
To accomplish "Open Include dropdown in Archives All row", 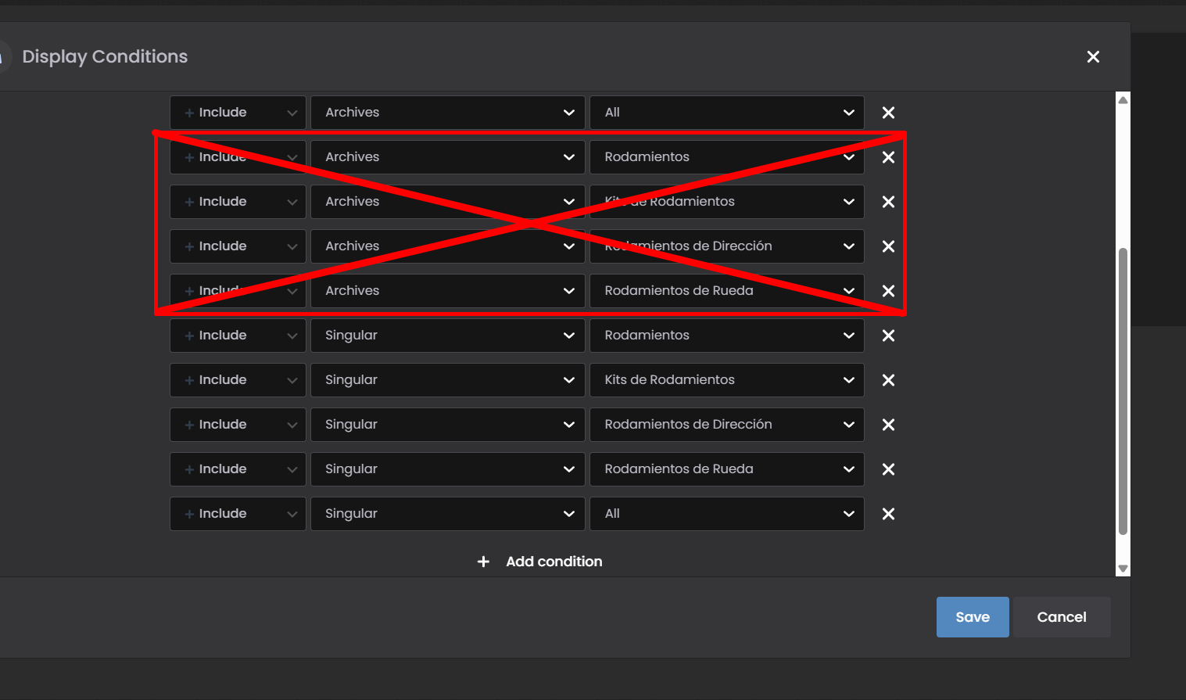I will tap(238, 113).
